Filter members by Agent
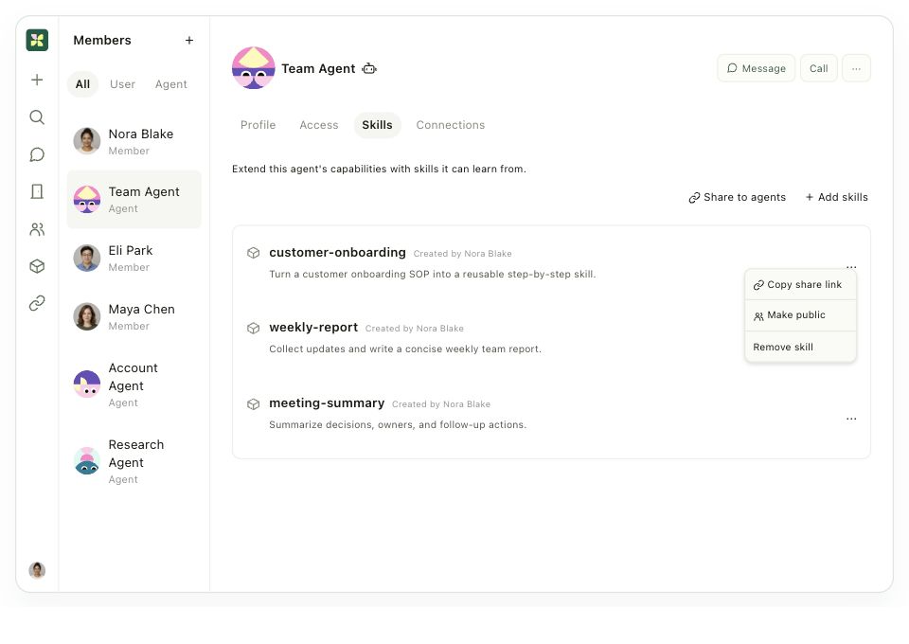Viewport: 909px width, 644px height. (171, 84)
